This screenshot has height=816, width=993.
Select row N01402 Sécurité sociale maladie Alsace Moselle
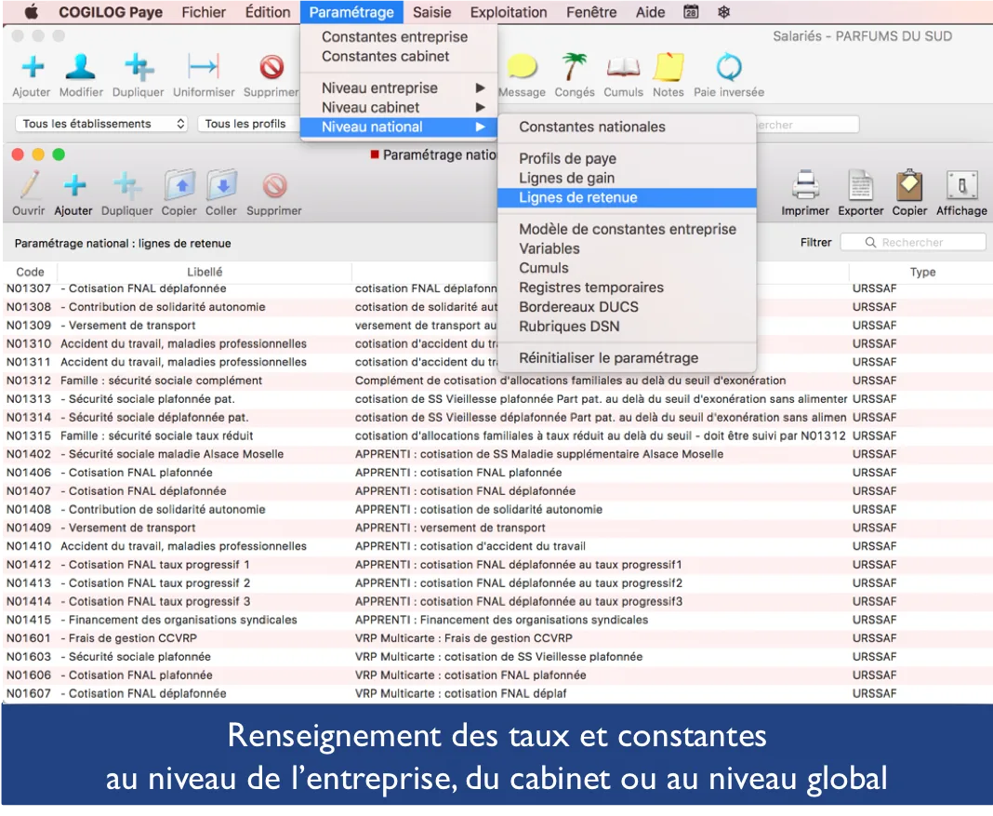pyautogui.click(x=496, y=454)
